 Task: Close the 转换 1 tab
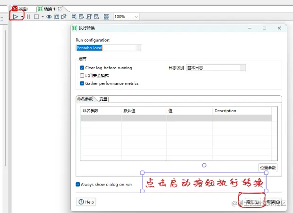[60, 9]
